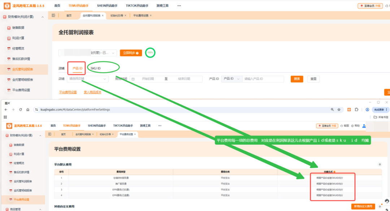The height and width of the screenshot is (211, 390).
Task: Click the zoom magnifier in the address bar
Action: click(332, 109)
